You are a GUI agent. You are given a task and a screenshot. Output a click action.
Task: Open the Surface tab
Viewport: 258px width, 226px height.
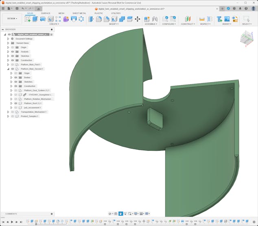46,13
